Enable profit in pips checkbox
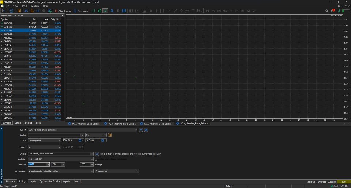This screenshot has width=351, height=188. tap(96, 159)
